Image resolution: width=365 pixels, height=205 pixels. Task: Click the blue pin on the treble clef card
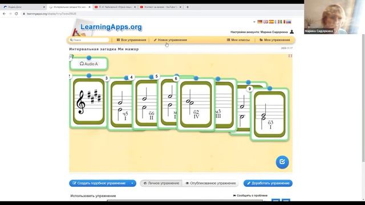(x=89, y=76)
